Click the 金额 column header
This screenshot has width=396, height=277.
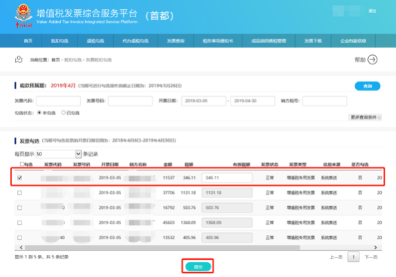point(168,165)
